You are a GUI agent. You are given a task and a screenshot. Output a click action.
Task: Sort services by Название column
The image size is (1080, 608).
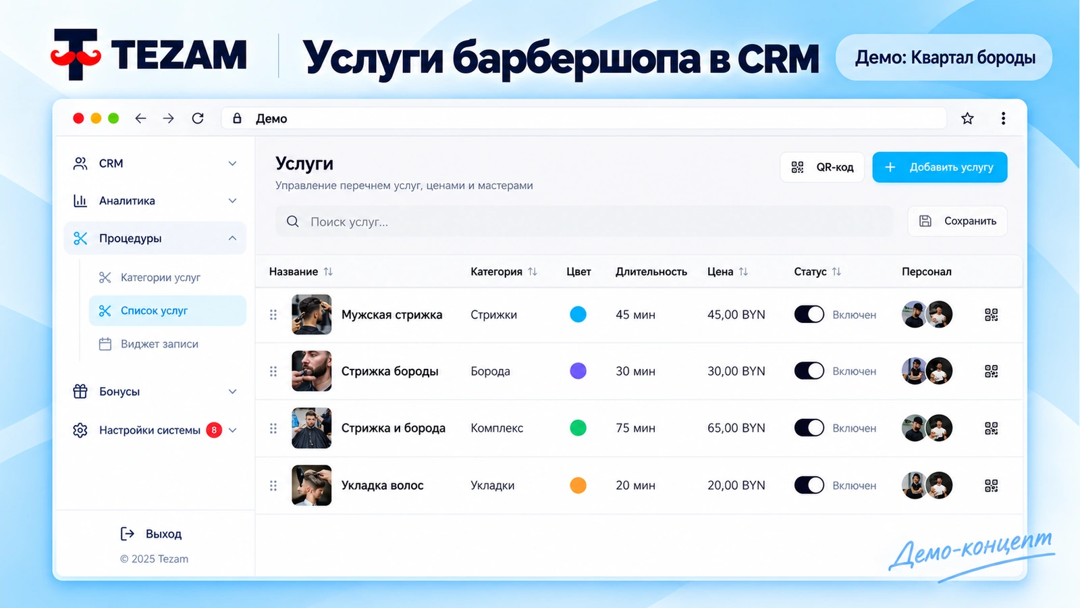(328, 272)
